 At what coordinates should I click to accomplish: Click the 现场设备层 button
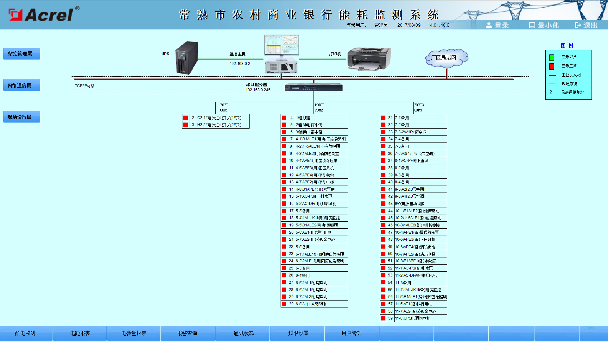22,117
